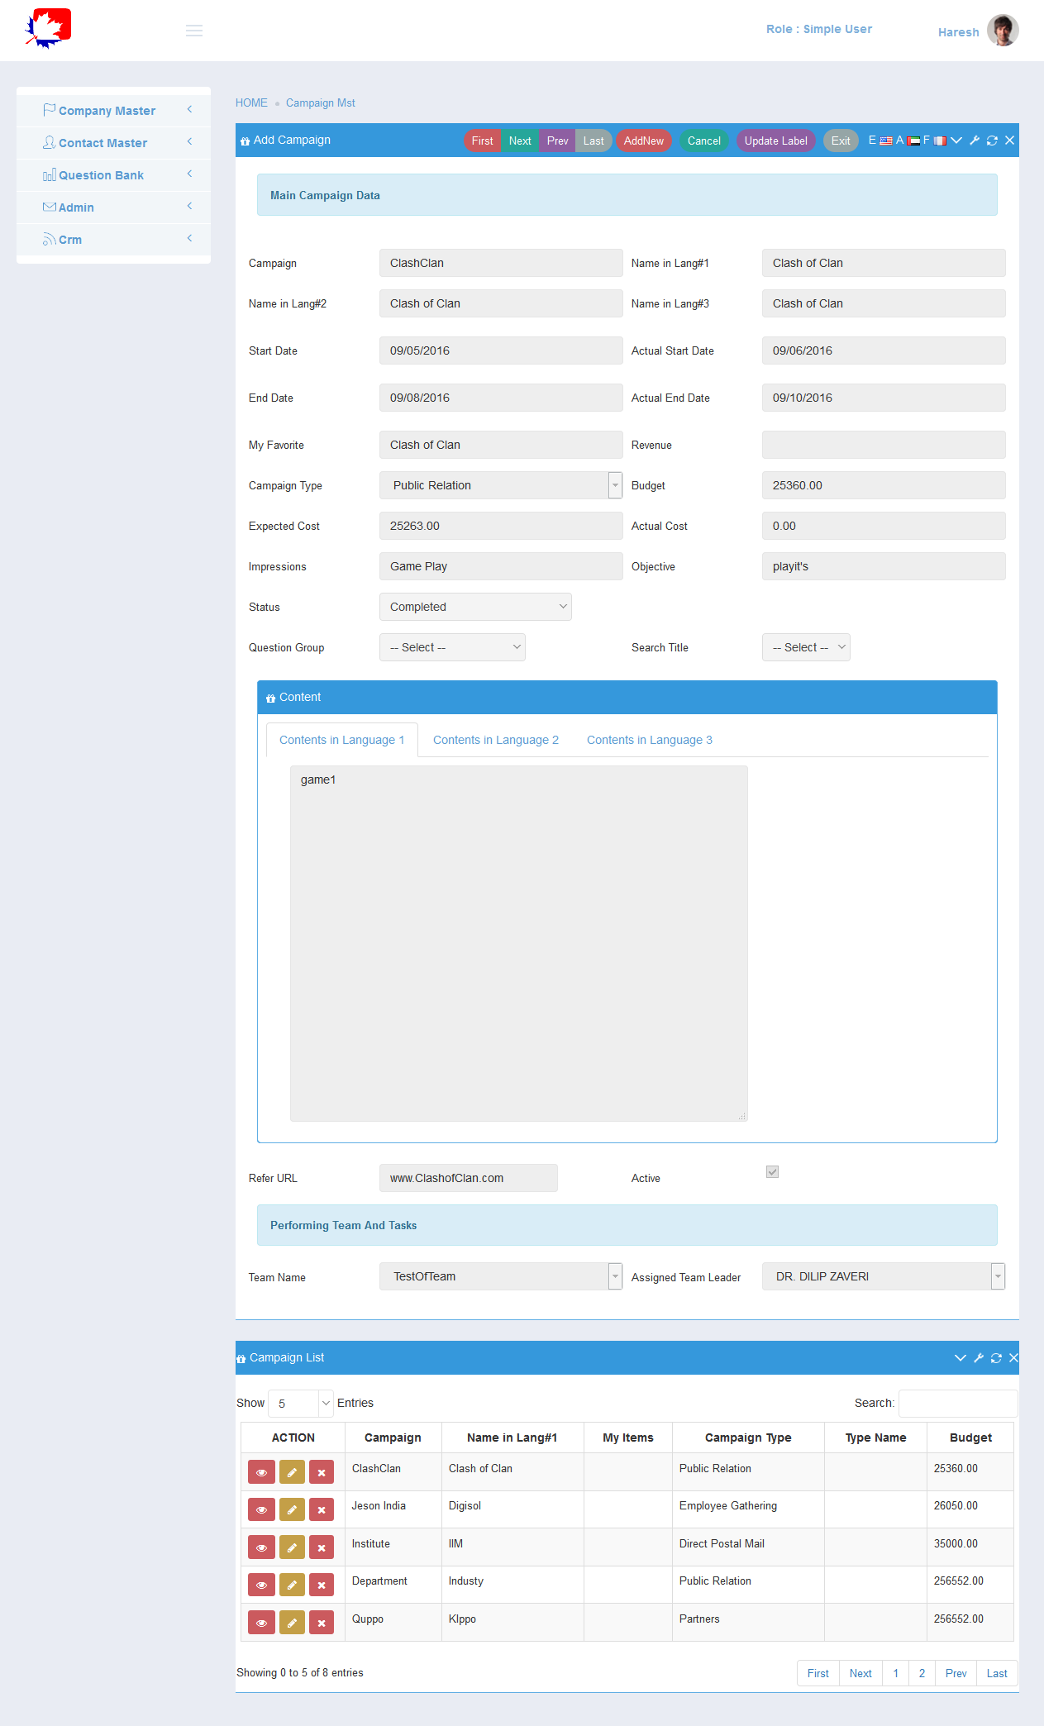Viewport: 1044px width, 1726px height.
Task: Click the Exit button
Action: (841, 141)
